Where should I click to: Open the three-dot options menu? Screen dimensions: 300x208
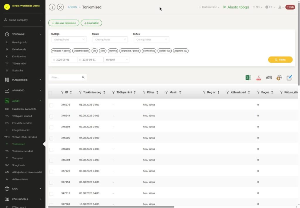52,7
